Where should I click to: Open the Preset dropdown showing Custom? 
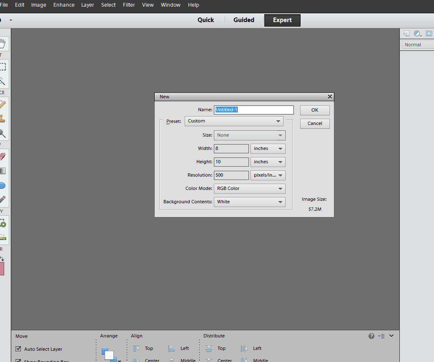click(x=234, y=121)
